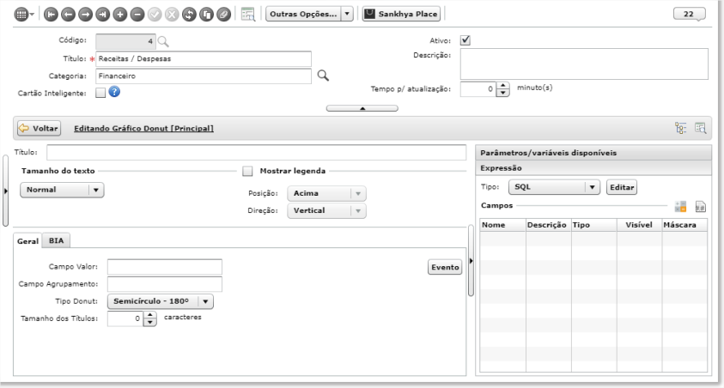
Task: Click Editando Gráfico Donut [Principal] link
Action: (143, 128)
